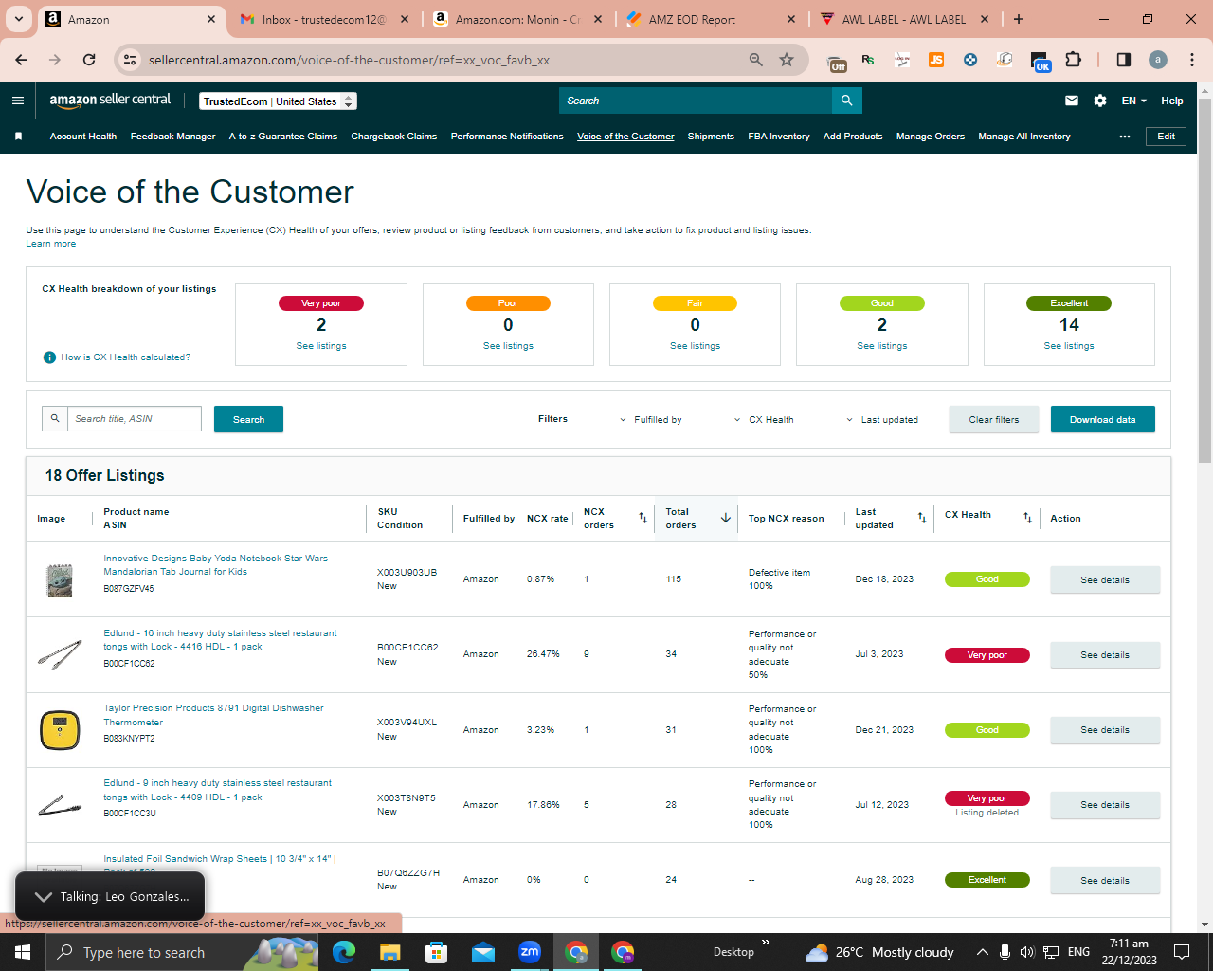The height and width of the screenshot is (971, 1213).
Task: Open the more navigation options ellipsis
Action: (1125, 137)
